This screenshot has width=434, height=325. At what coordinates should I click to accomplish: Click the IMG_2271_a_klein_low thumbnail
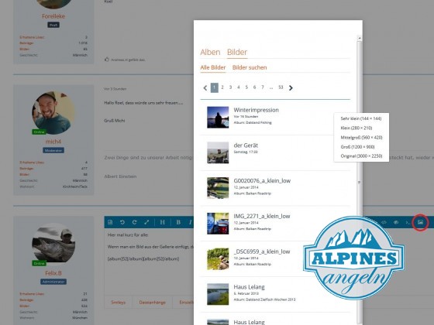click(218, 224)
